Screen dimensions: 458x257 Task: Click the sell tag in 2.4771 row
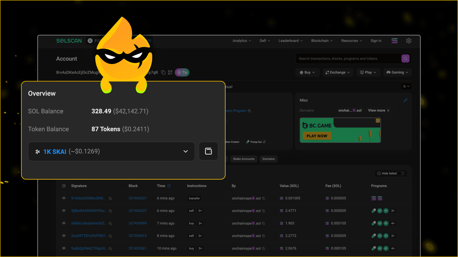coord(192,211)
